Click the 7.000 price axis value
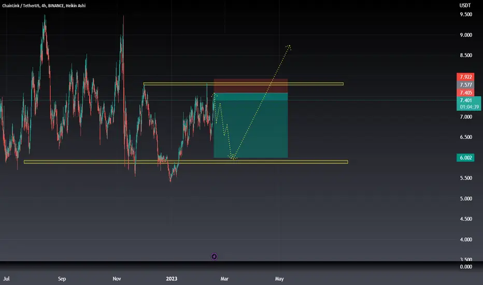The width and height of the screenshot is (483, 285). 466,117
